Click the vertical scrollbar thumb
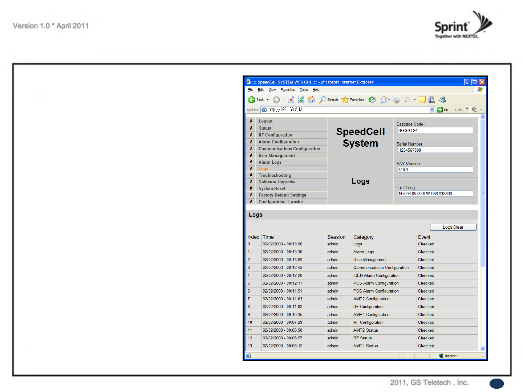 tap(483, 193)
